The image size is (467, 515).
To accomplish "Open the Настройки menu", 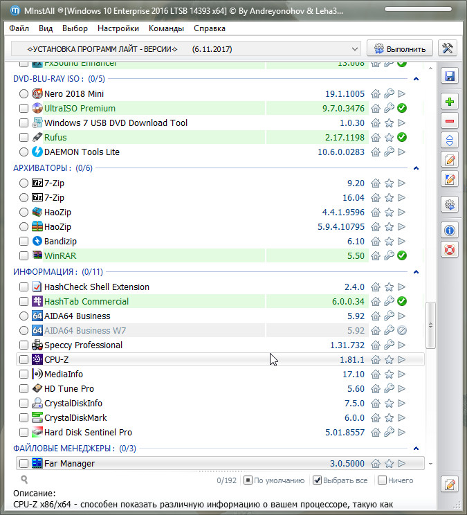I will pos(118,28).
